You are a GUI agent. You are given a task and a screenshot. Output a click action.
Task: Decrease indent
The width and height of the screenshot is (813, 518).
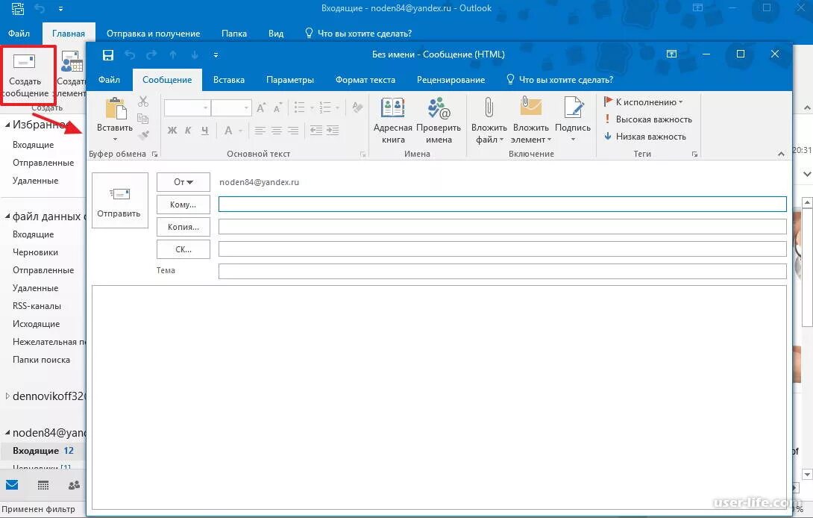(316, 131)
